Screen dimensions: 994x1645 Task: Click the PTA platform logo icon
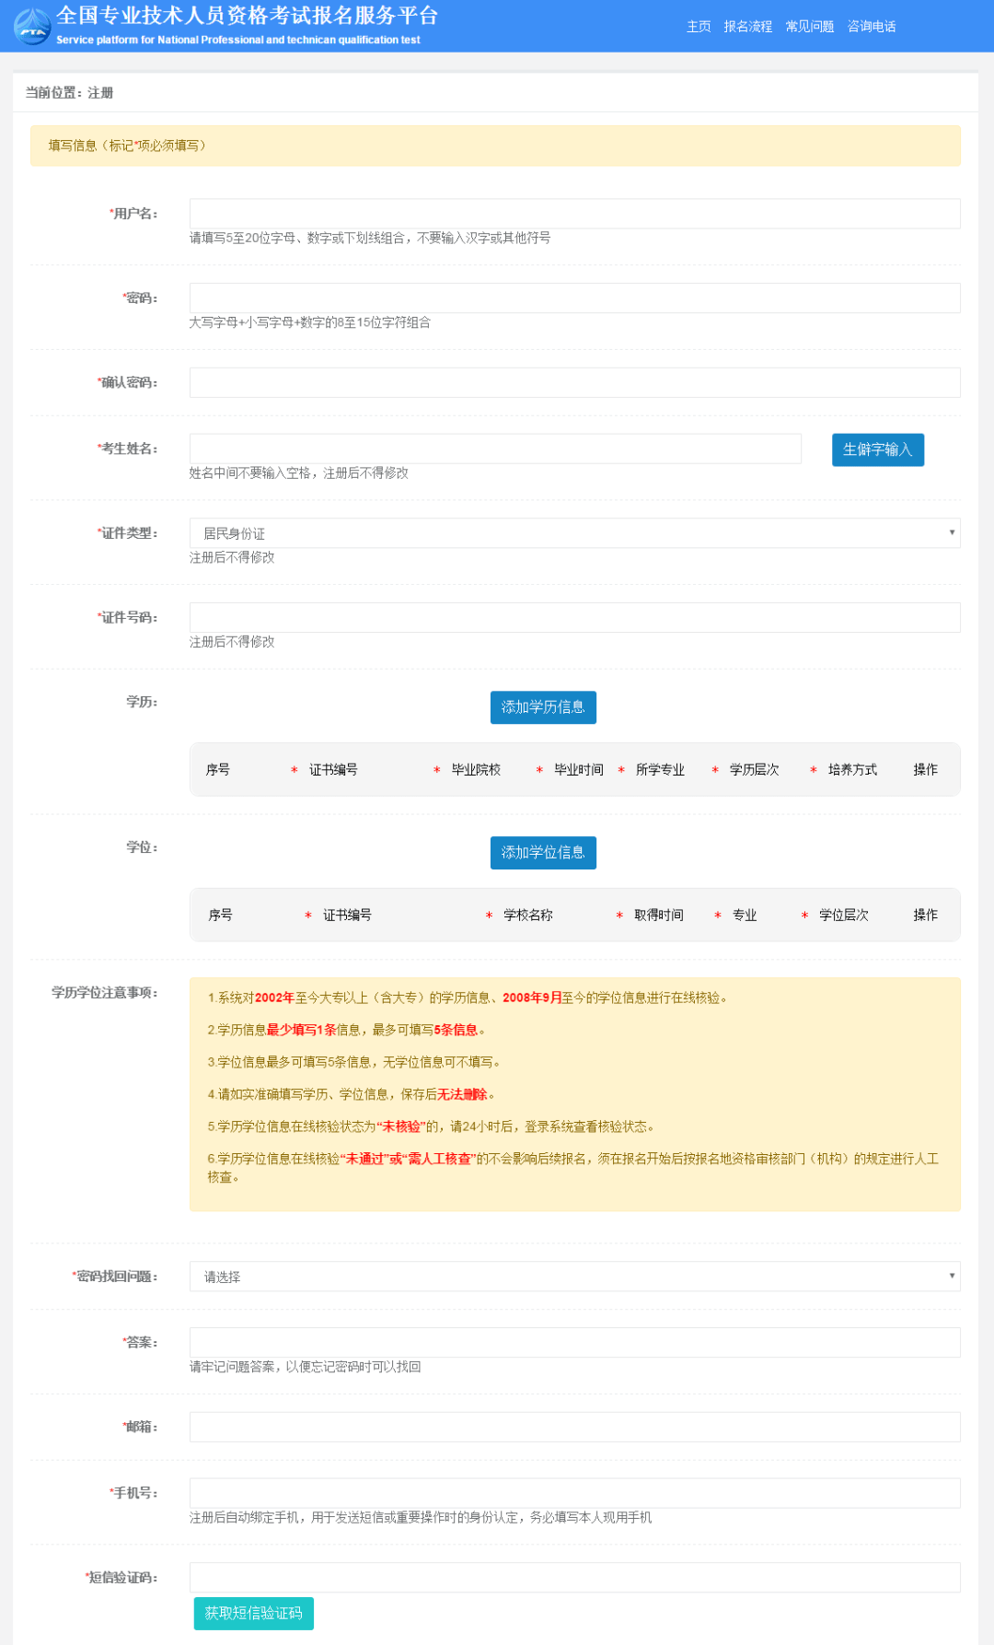[x=32, y=26]
